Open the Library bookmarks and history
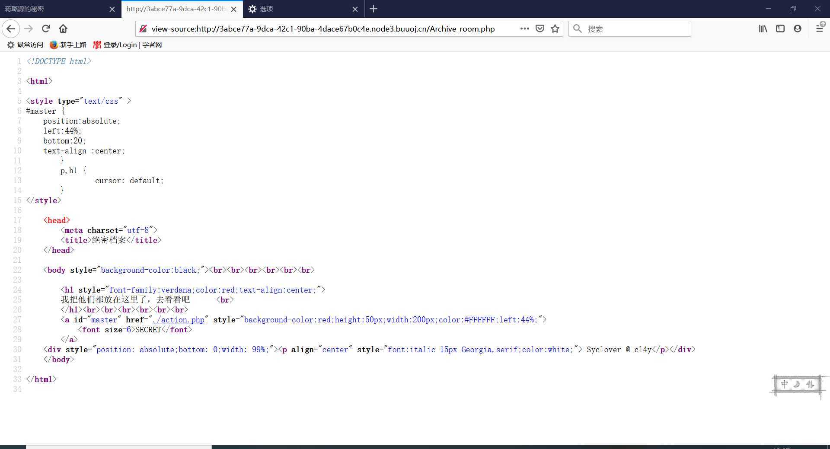Viewport: 830px width, 449px height. click(763, 29)
